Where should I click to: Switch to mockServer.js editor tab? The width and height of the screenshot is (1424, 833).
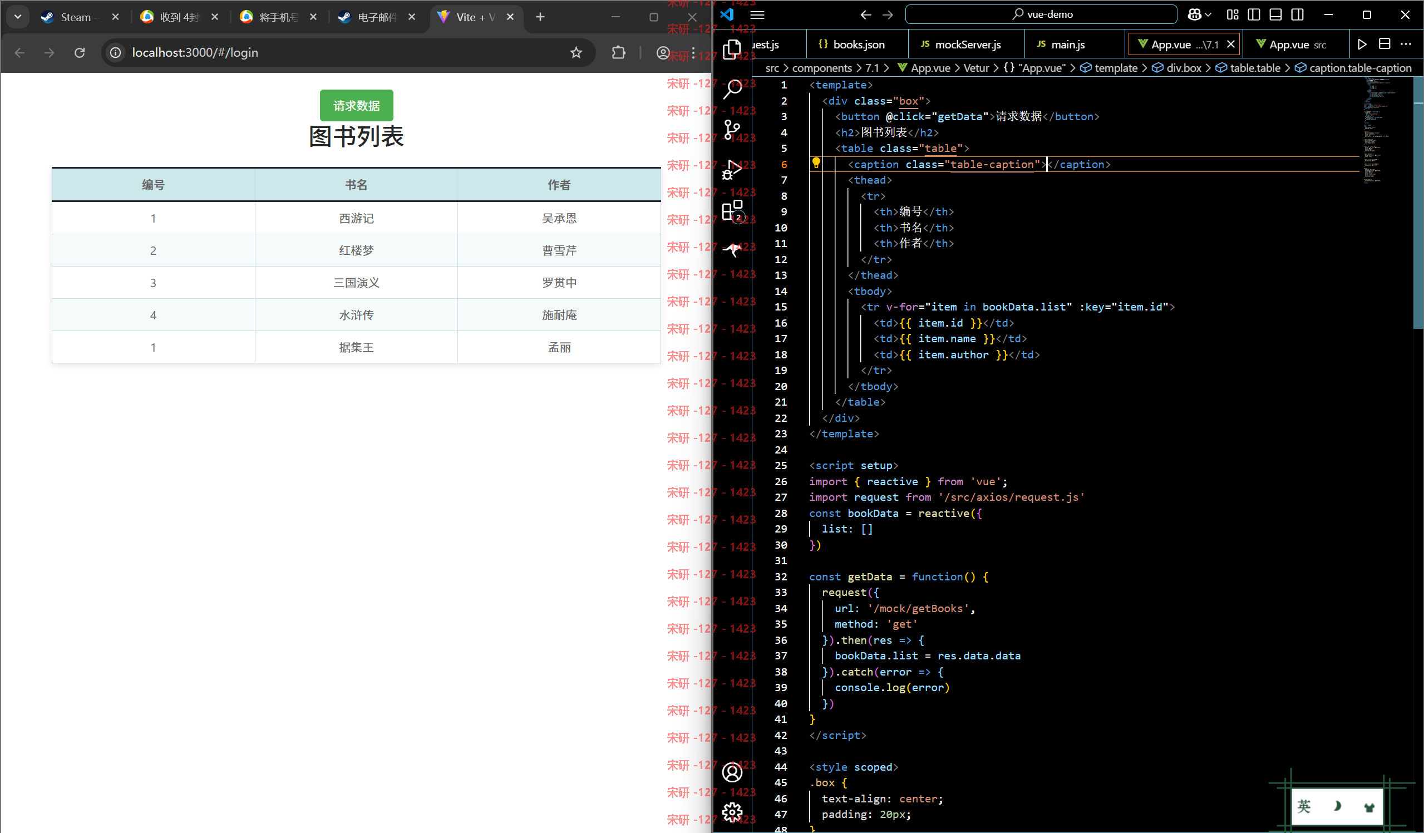[x=966, y=44]
